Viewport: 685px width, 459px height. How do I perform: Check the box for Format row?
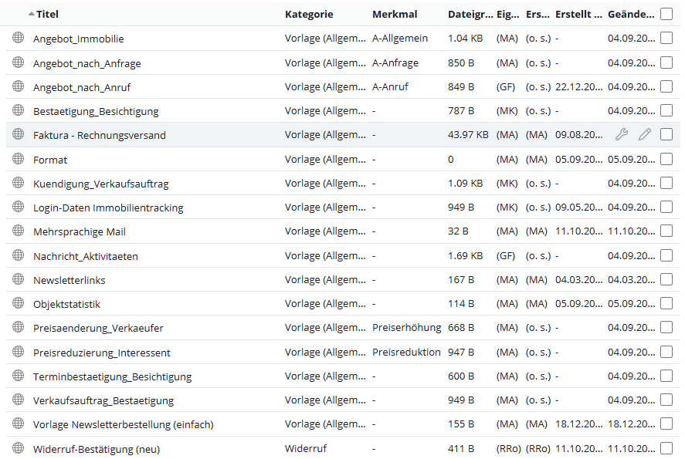[666, 159]
